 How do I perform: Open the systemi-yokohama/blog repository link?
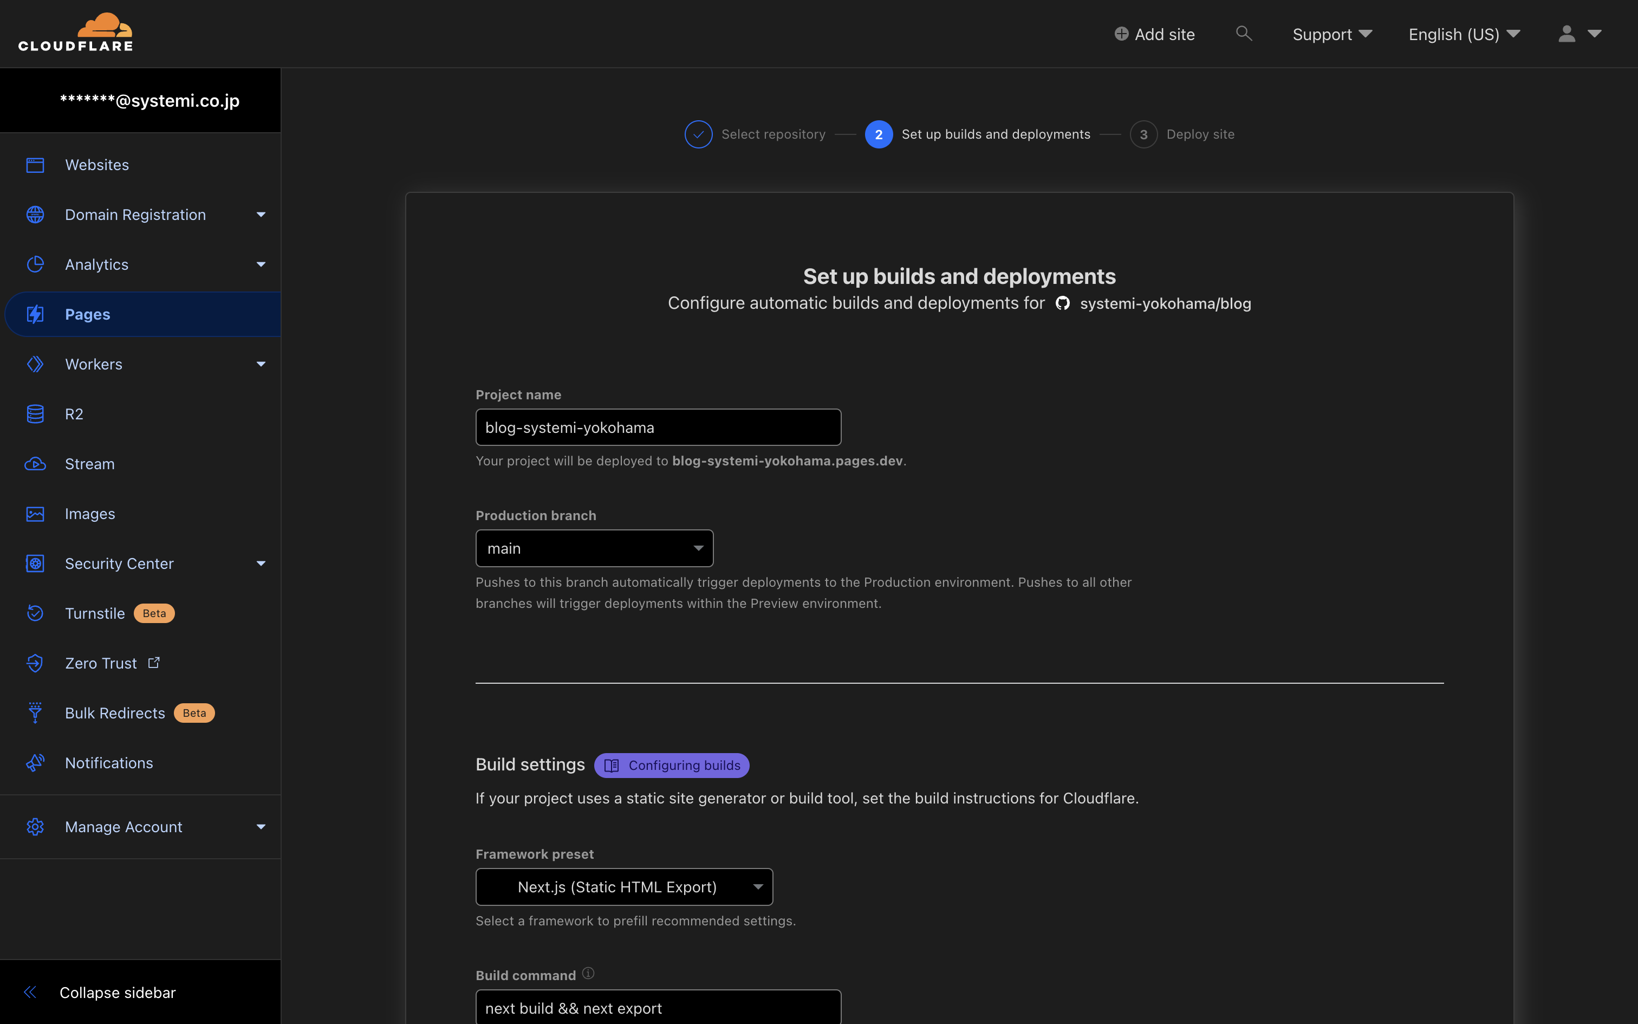pos(1165,303)
